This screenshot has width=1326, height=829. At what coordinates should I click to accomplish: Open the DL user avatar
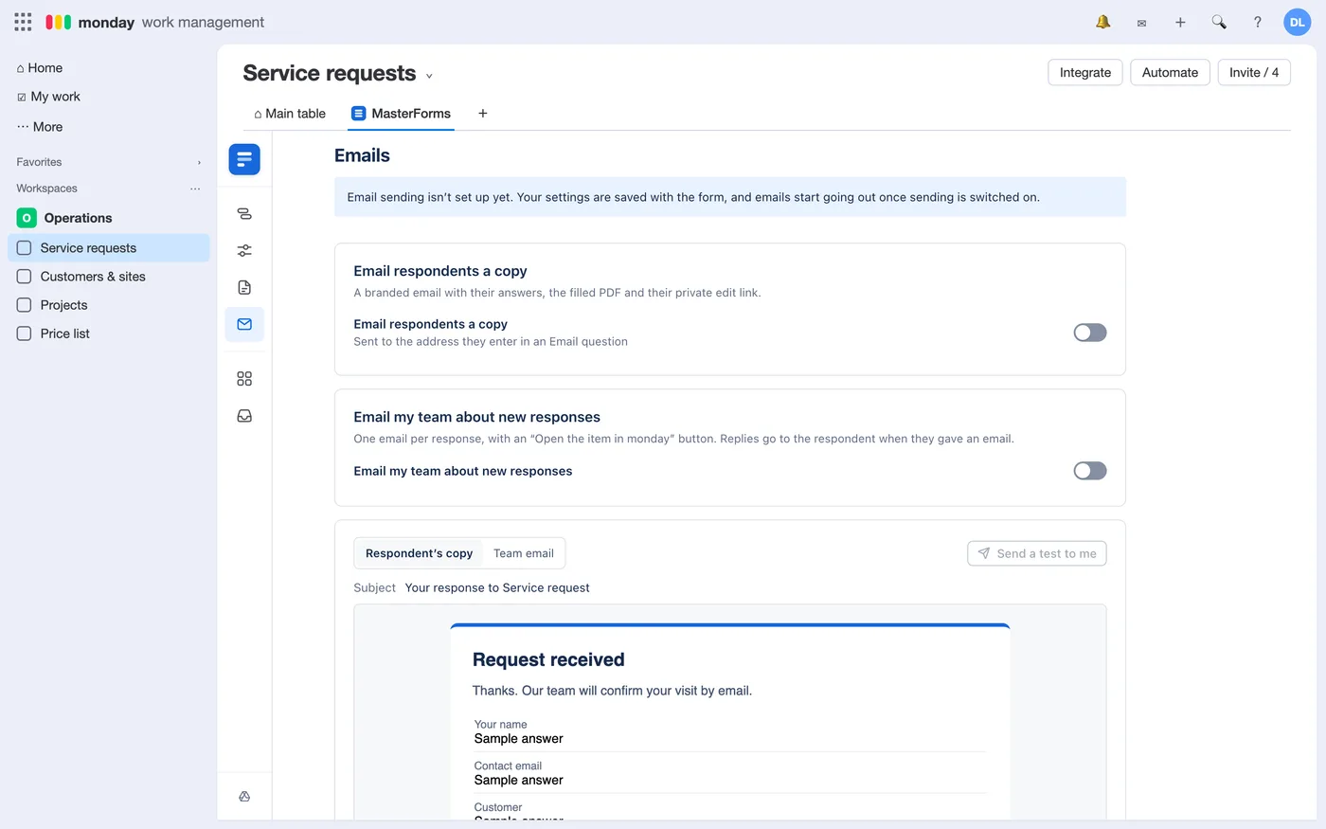point(1297,22)
